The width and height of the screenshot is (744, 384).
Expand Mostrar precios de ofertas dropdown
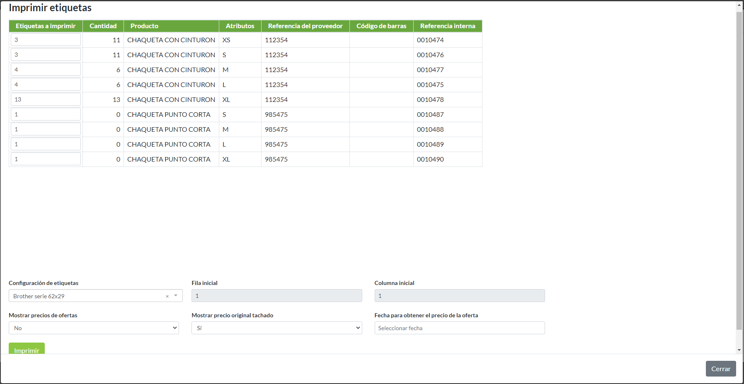pyautogui.click(x=94, y=328)
